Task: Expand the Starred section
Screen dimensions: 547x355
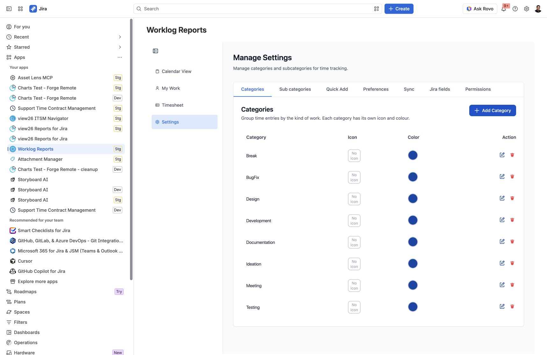Action: pos(120,47)
